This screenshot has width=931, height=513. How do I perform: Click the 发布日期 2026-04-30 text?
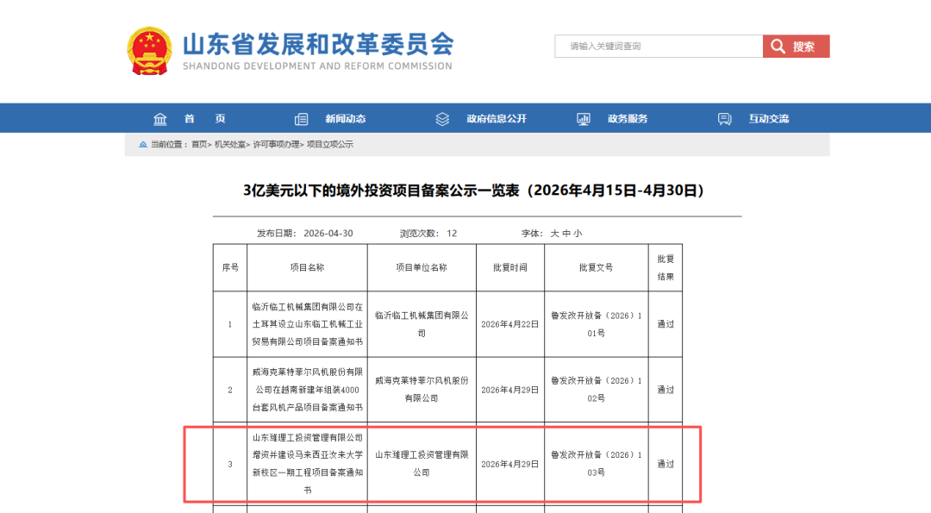[304, 234]
